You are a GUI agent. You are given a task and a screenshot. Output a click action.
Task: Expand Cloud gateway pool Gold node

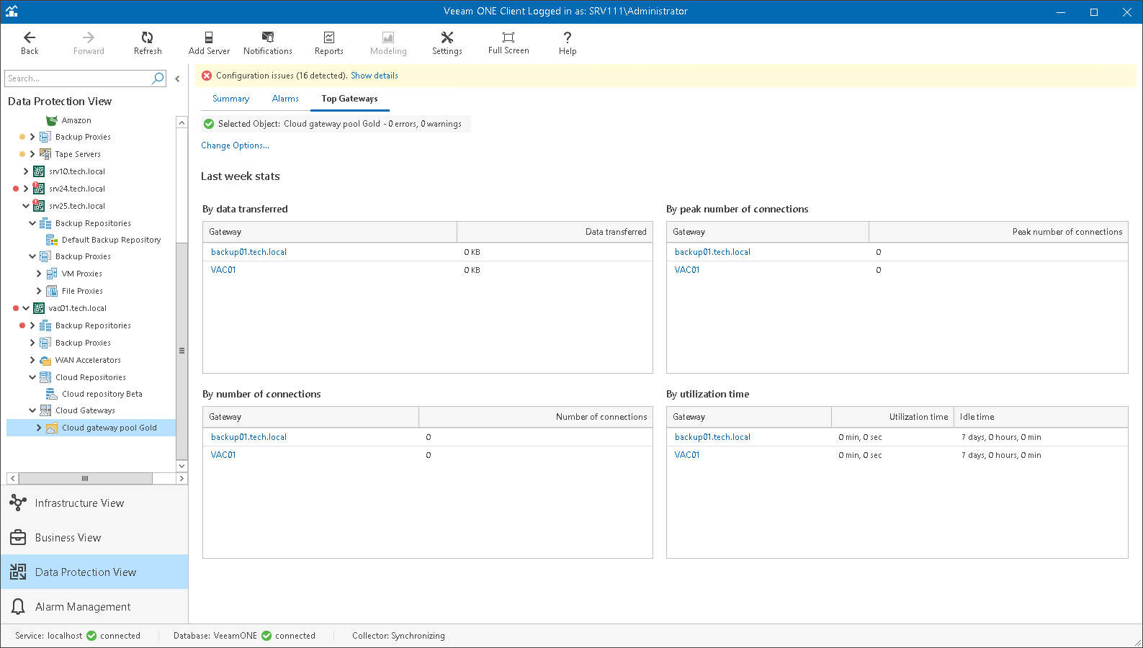[39, 428]
